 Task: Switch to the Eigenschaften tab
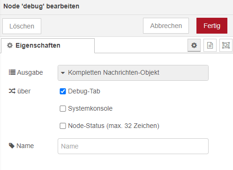(x=48, y=45)
